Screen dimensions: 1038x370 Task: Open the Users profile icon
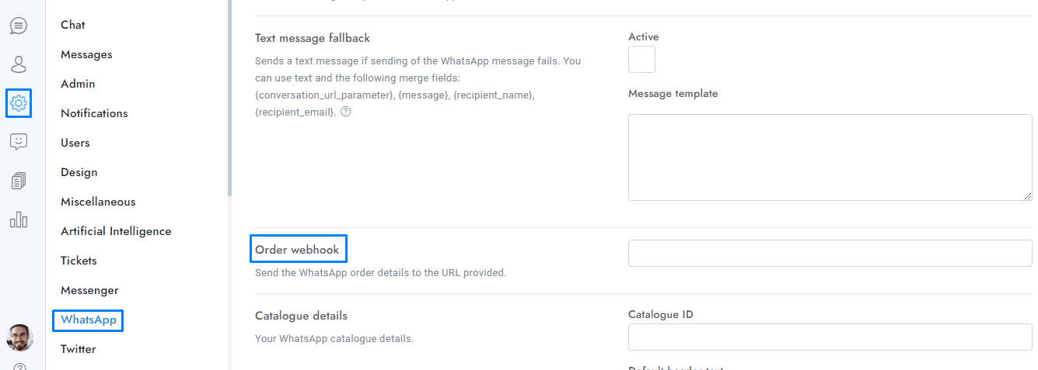click(x=19, y=64)
